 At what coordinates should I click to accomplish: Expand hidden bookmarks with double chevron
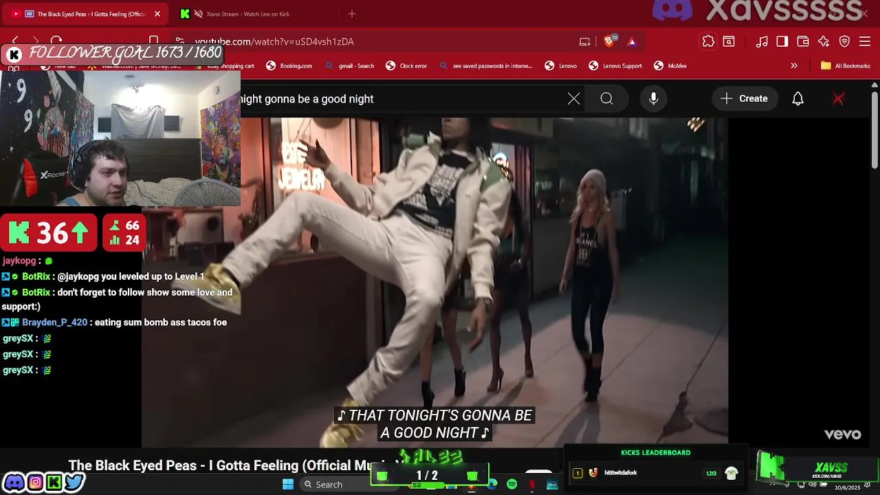794,66
